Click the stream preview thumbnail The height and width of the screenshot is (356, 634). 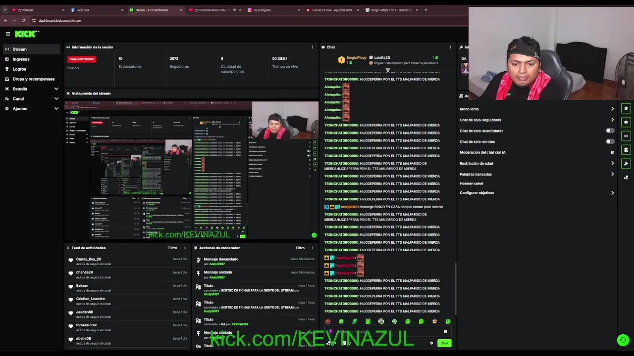click(x=192, y=170)
